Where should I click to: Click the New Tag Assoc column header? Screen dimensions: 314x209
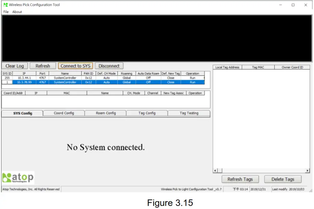[x=174, y=93]
